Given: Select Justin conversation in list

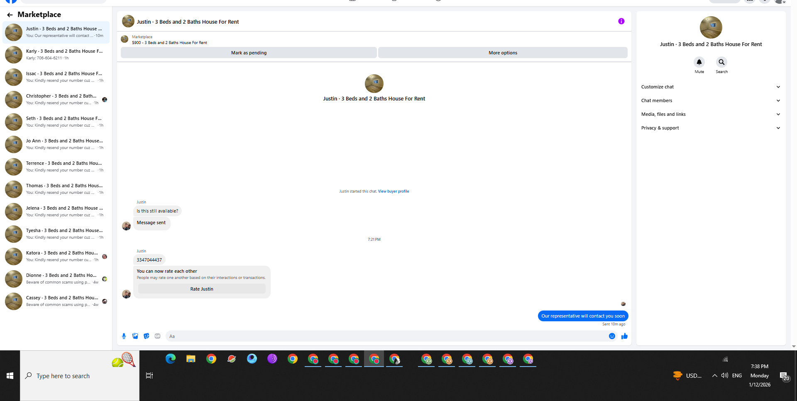Looking at the screenshot, I should 56,32.
